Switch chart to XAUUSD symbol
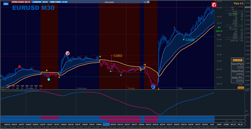The height and width of the screenshot is (129, 251). [205, 124]
